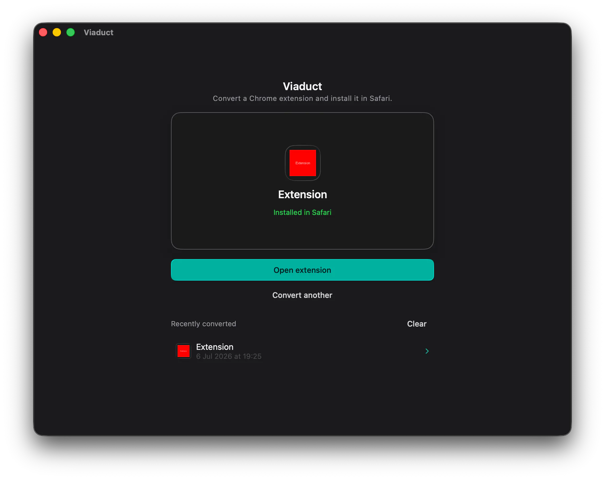The image size is (605, 480).
Task: Choose Convert another
Action: pyautogui.click(x=302, y=295)
